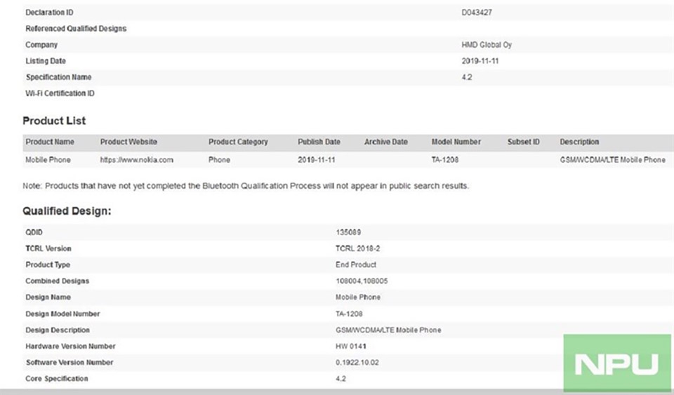
Task: Click the Product Name column header
Action: (50, 142)
